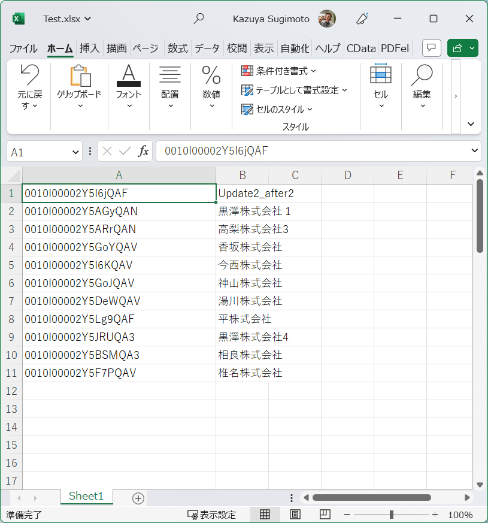Image resolution: width=488 pixels, height=523 pixels.
Task: Click the select all corner triangle
Action: [x=14, y=176]
